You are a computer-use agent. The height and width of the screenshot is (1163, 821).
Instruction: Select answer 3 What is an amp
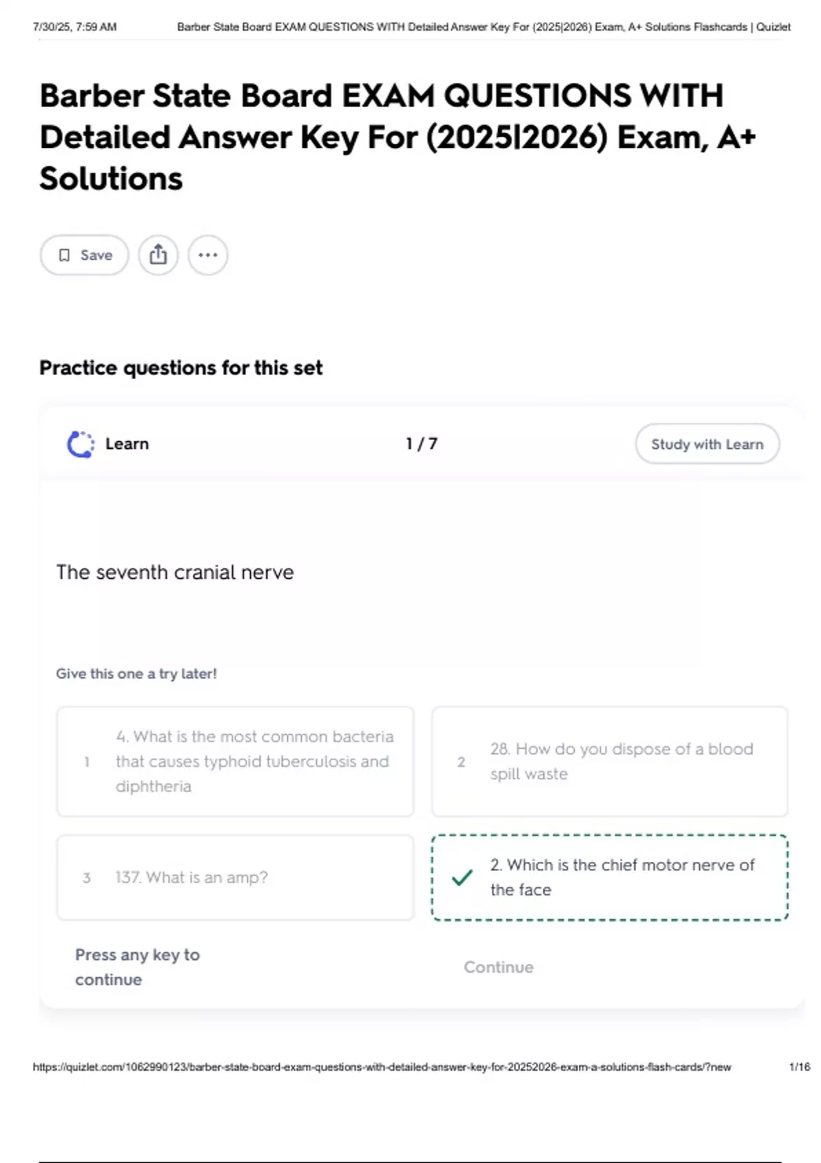point(235,877)
